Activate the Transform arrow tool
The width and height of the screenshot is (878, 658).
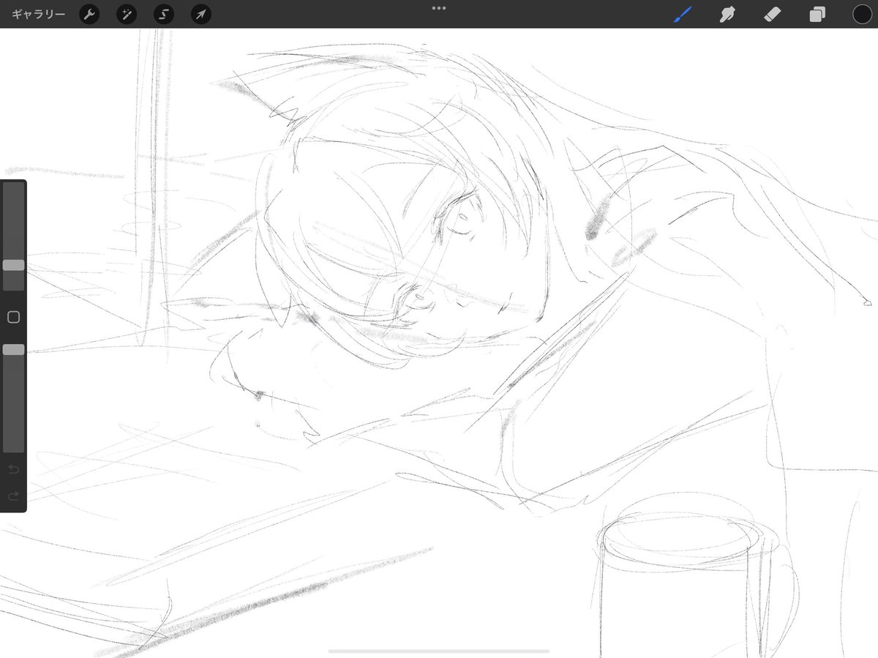click(201, 15)
